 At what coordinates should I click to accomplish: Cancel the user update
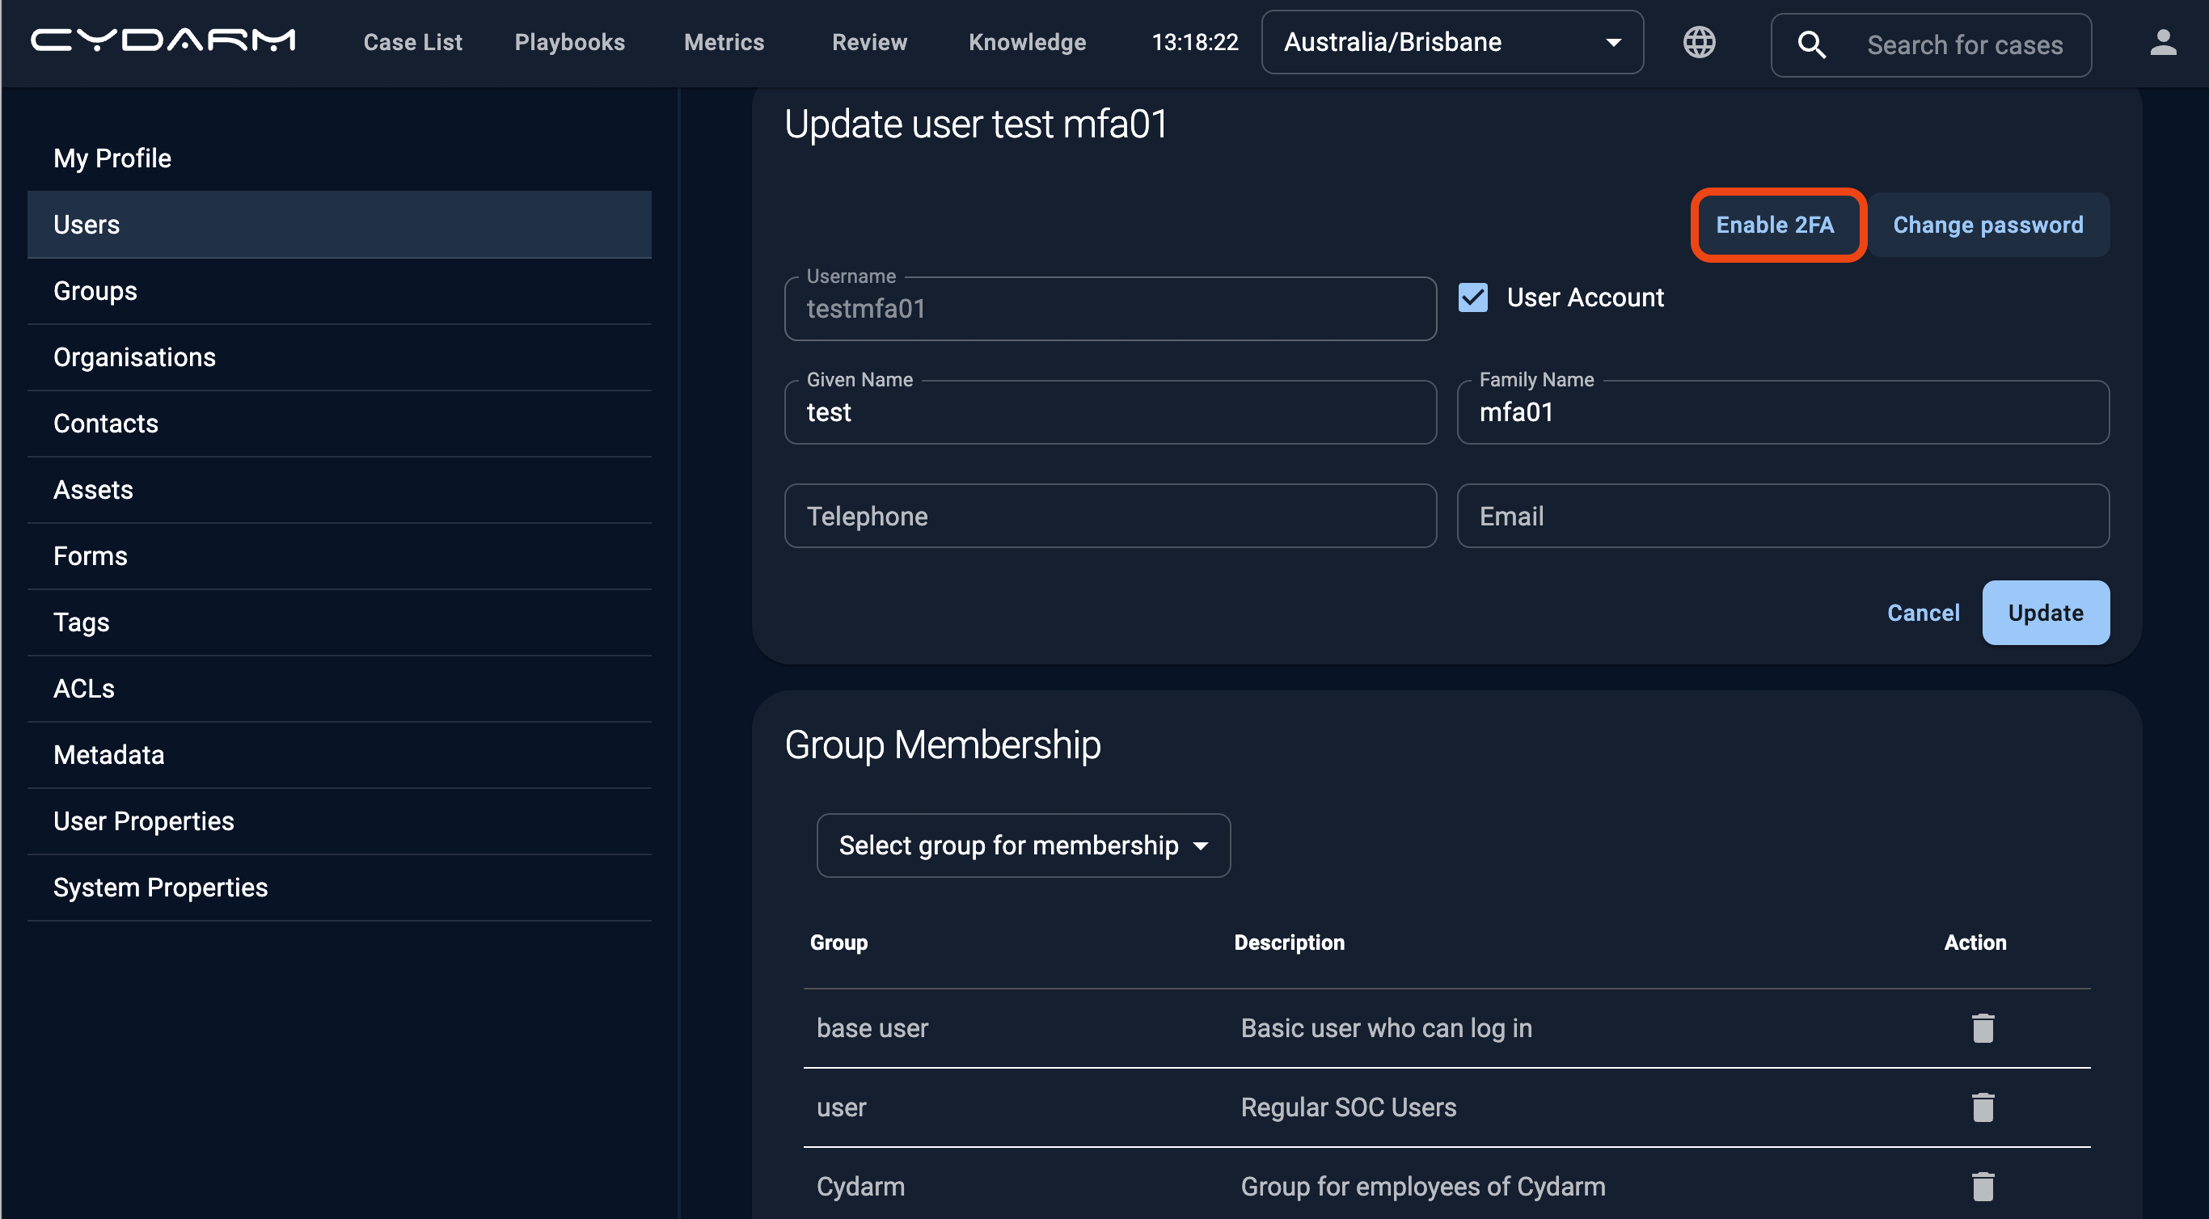click(1923, 613)
